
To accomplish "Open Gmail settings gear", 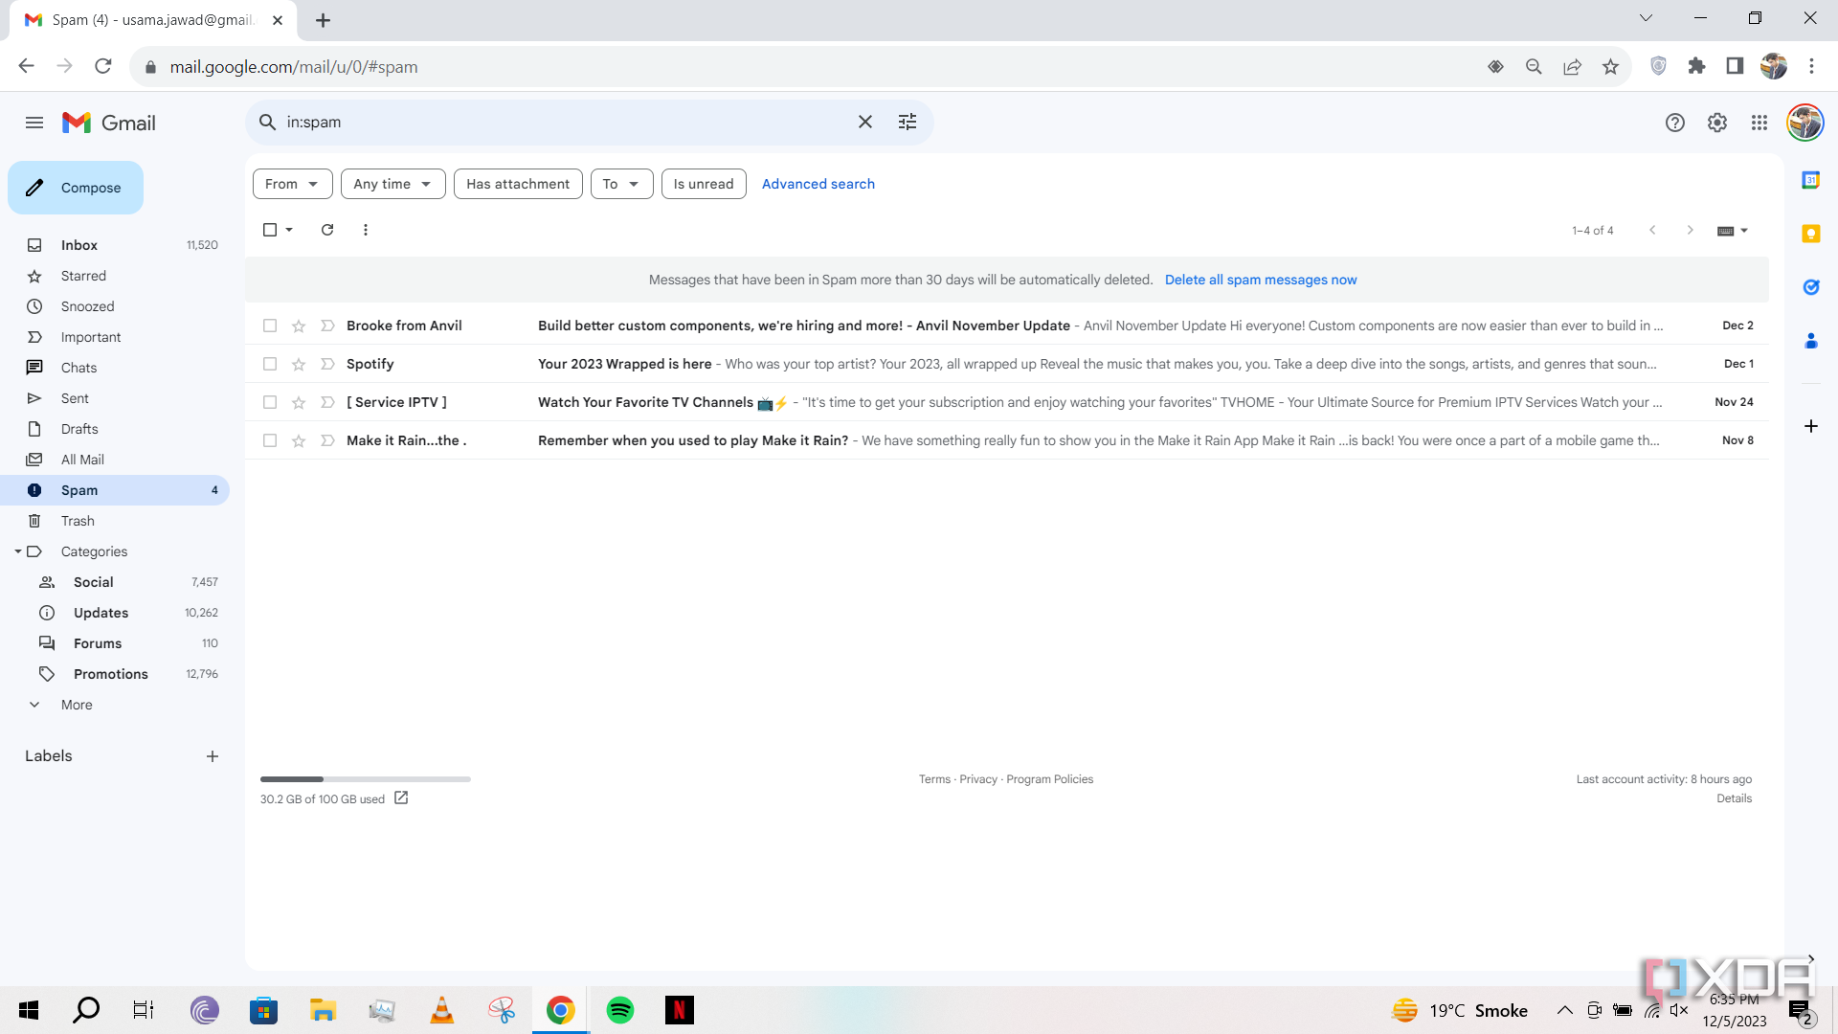I will click(x=1717, y=123).
